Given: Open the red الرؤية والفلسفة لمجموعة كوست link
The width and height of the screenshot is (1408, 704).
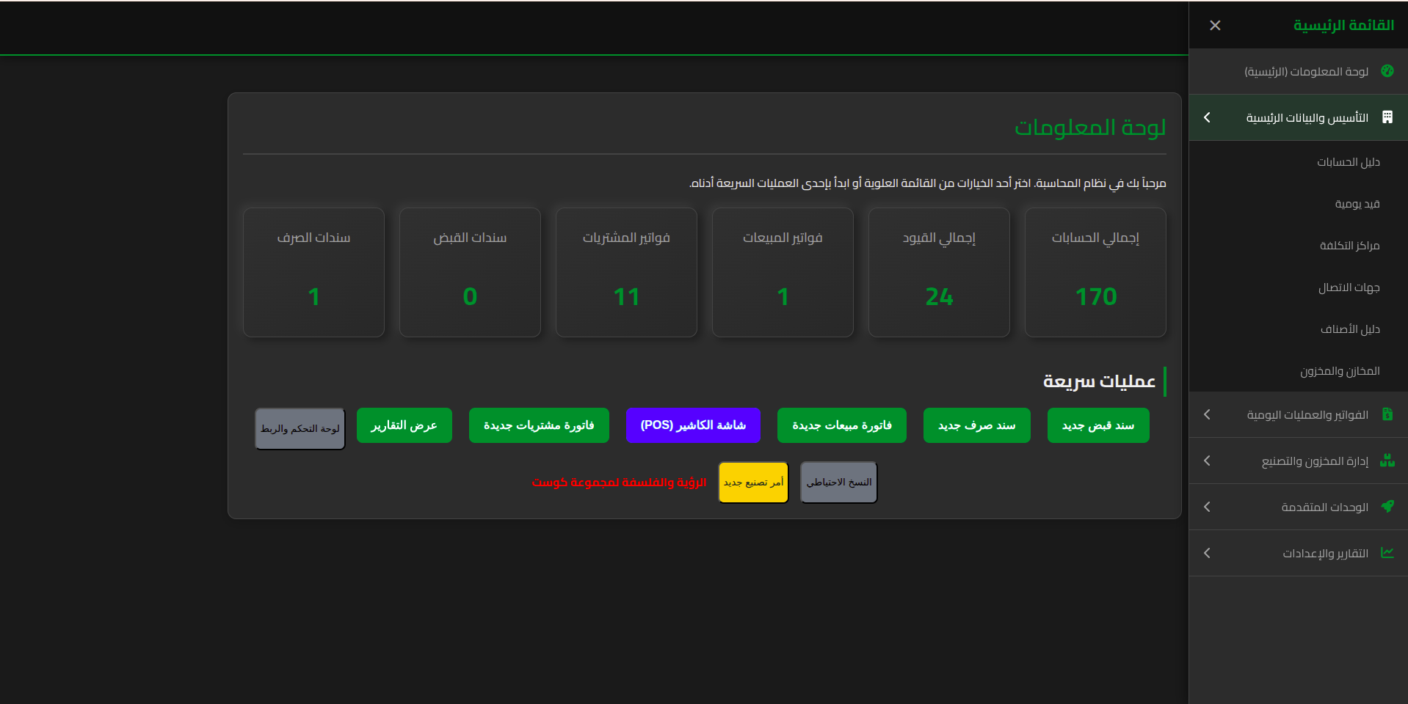Looking at the screenshot, I should click(x=619, y=483).
